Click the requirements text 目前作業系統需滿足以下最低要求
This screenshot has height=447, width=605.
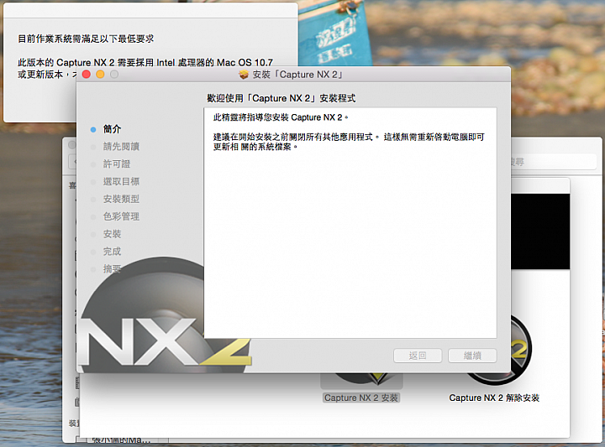(86, 39)
